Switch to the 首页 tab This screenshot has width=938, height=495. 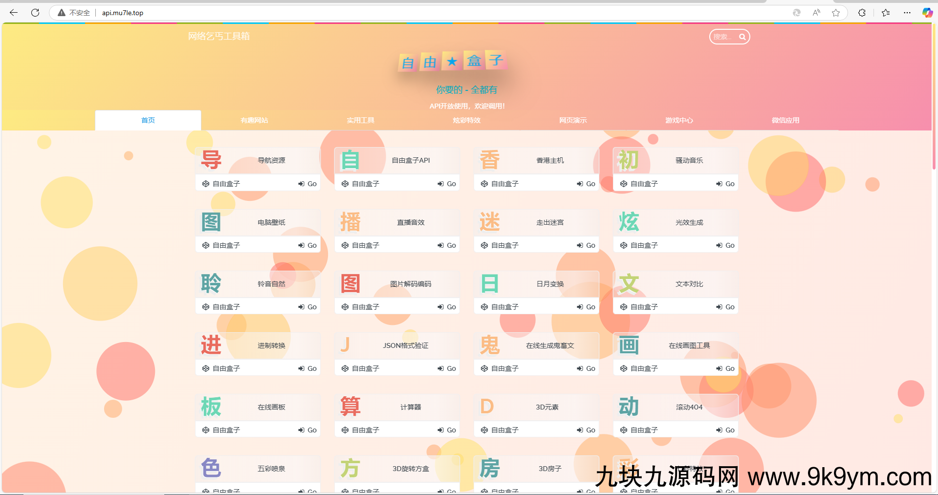(148, 120)
